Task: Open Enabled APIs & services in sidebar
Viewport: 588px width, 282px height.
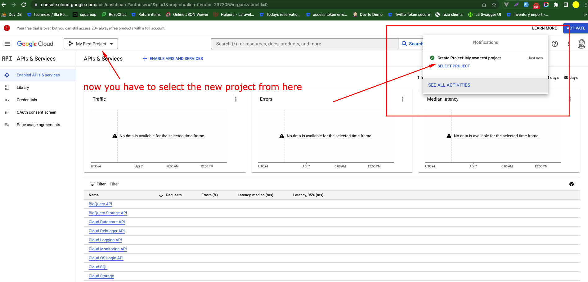Action: click(x=38, y=75)
